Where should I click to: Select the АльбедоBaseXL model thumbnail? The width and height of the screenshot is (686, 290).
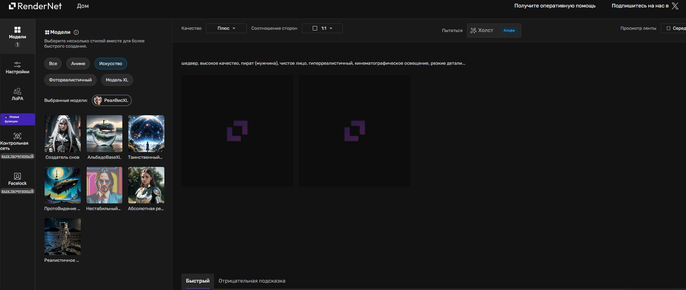104,133
